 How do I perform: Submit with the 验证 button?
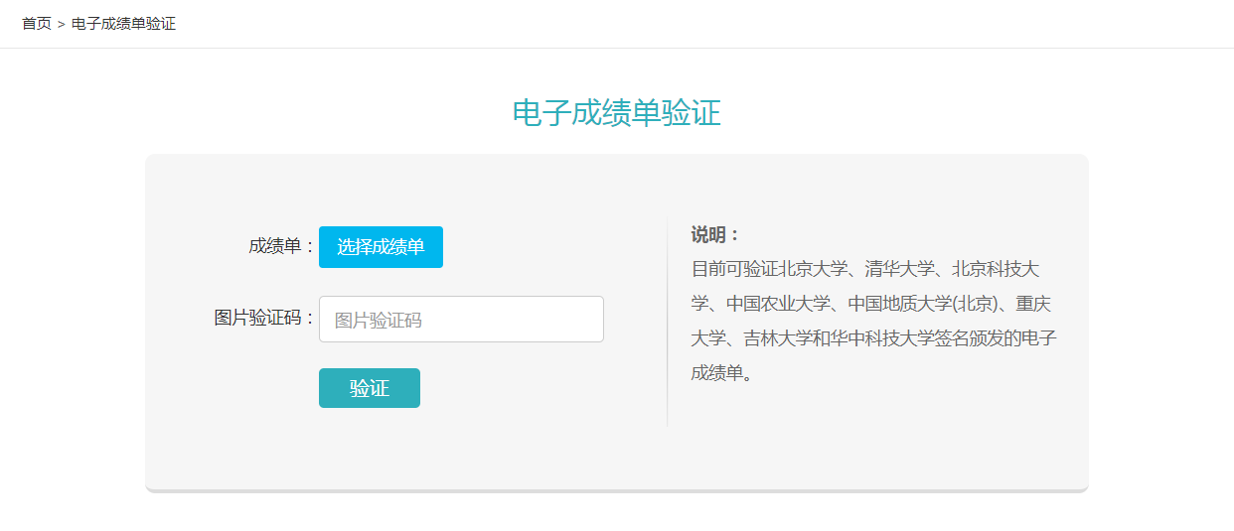coord(370,388)
